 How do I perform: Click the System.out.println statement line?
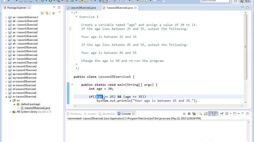[147, 101]
